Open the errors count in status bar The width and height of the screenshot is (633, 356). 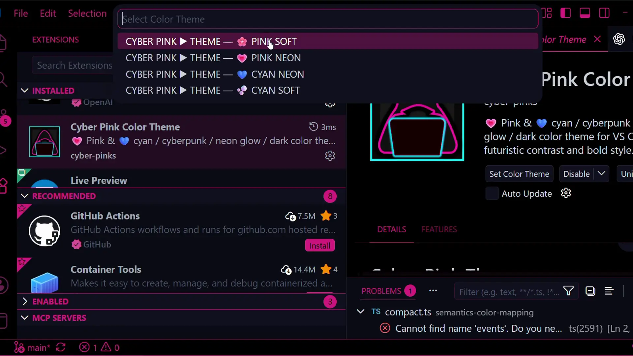[88, 347]
